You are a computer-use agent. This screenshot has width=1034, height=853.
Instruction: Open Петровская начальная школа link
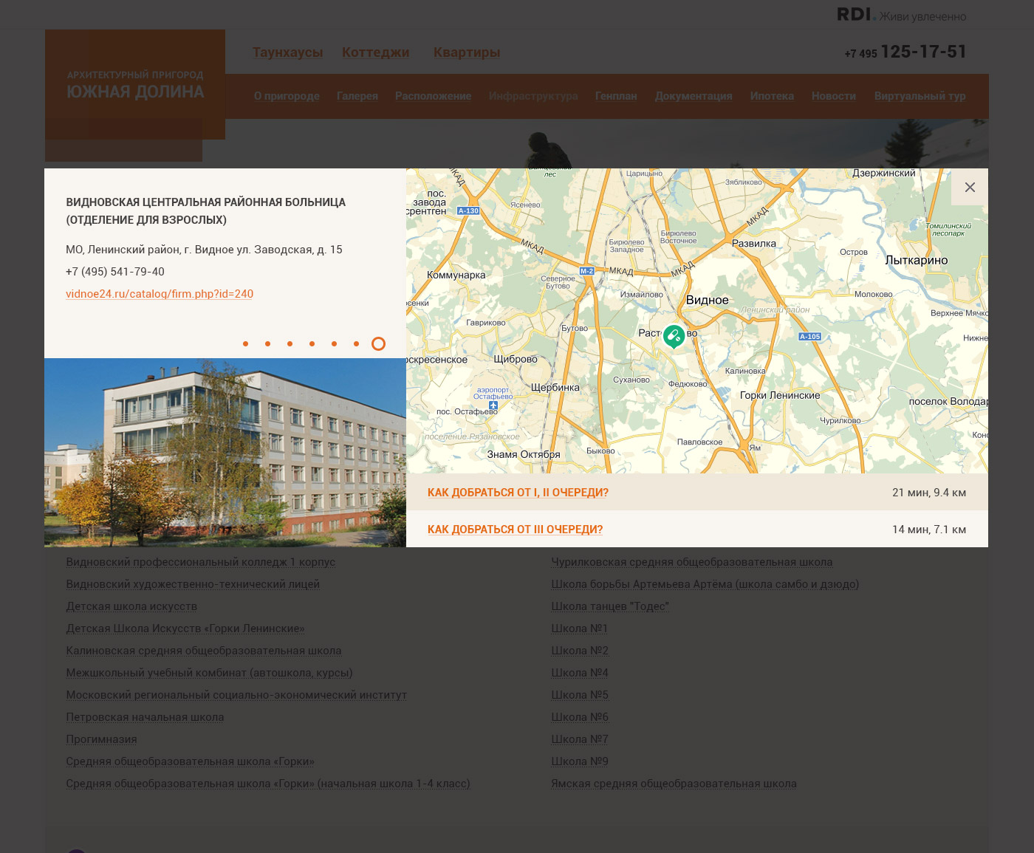pyautogui.click(x=145, y=717)
